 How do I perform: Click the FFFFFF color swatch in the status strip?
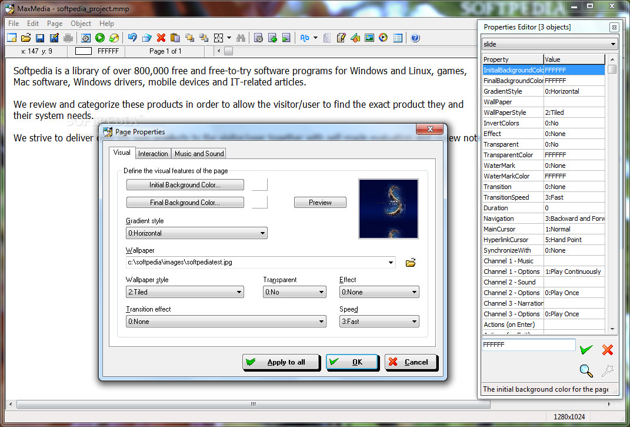tap(84, 51)
